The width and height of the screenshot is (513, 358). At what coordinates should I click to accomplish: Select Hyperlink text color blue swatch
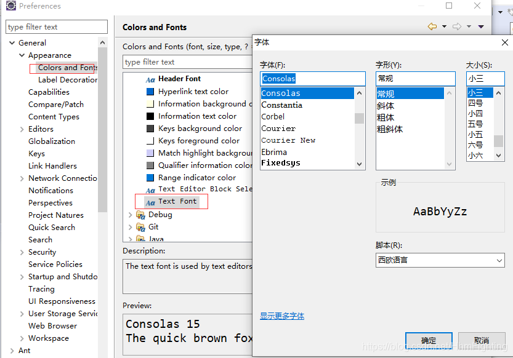tap(150, 92)
